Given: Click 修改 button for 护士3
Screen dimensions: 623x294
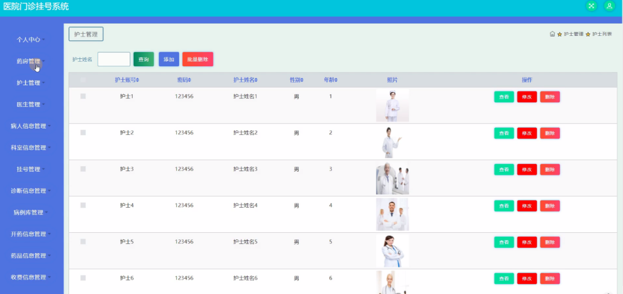Looking at the screenshot, I should pyautogui.click(x=527, y=169).
